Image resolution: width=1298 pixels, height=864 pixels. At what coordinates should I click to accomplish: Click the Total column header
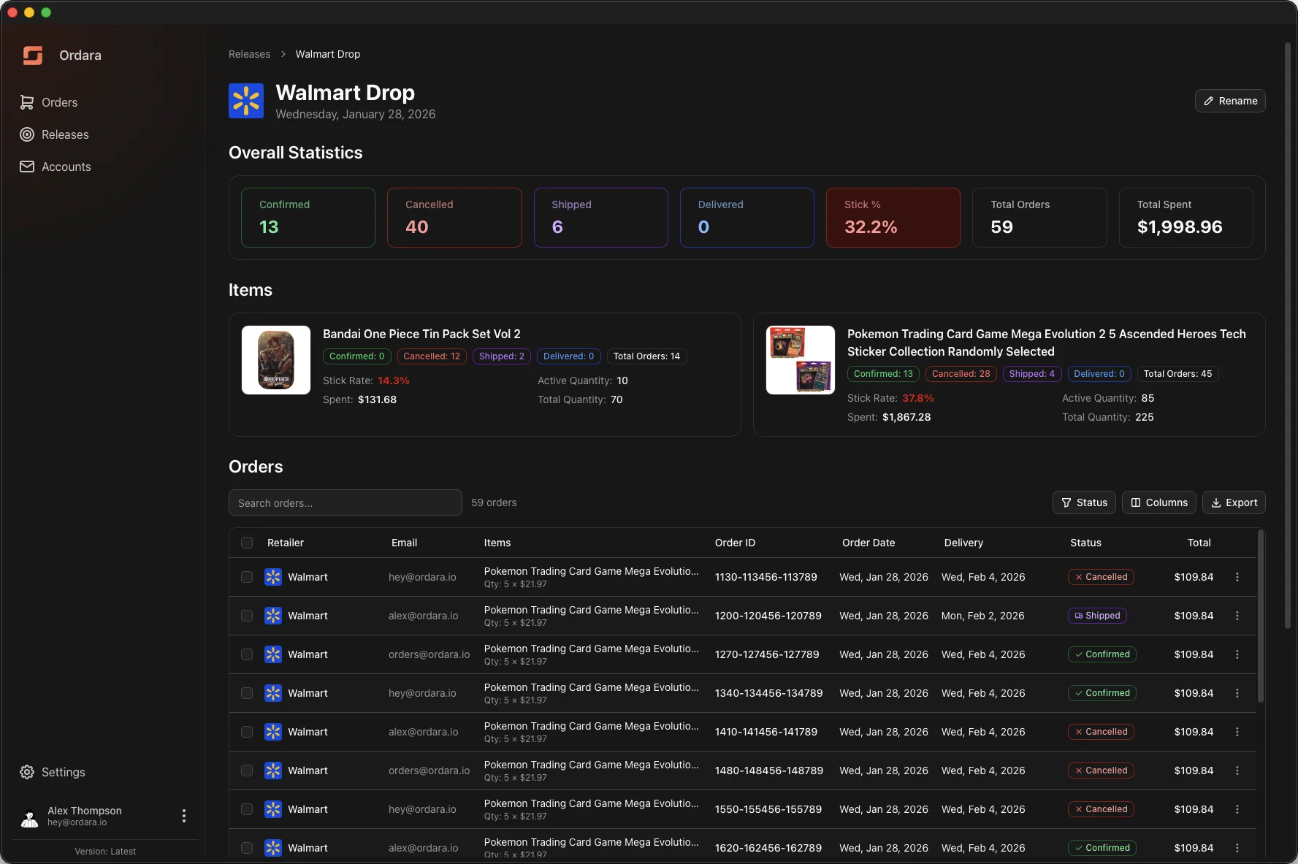[1199, 543]
